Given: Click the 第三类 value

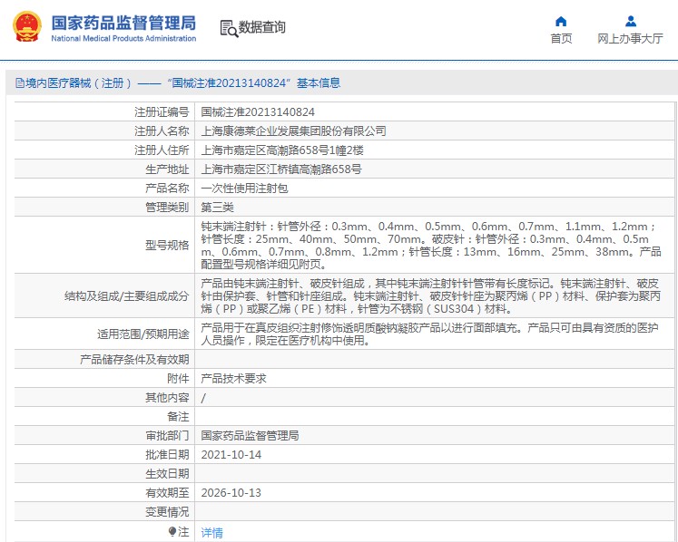Looking at the screenshot, I should 218,208.
